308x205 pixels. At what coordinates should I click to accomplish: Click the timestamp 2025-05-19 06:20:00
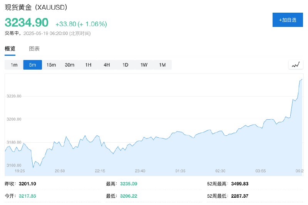point(45,33)
